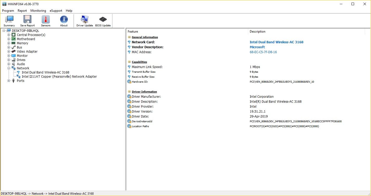Image resolution: width=371 pixels, height=196 pixels.
Task: Click the Microsoft vendor description value
Action: click(x=257, y=47)
